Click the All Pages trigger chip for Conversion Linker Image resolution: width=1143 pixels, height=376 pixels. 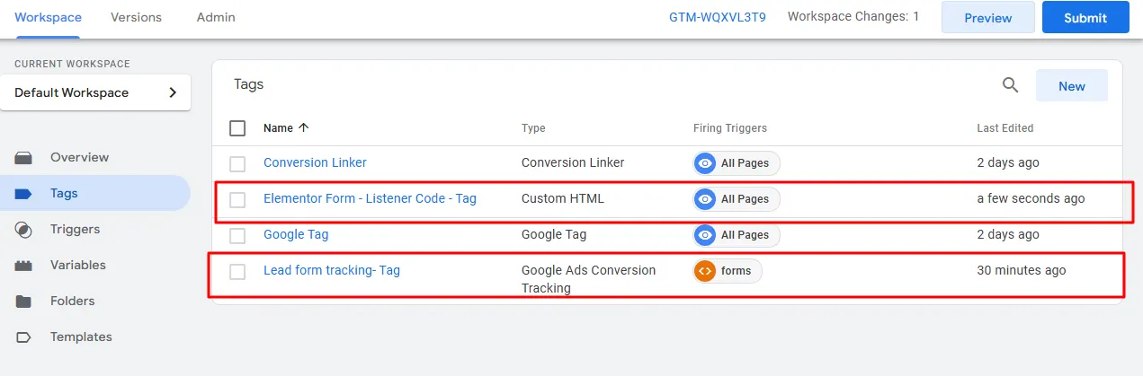(737, 163)
